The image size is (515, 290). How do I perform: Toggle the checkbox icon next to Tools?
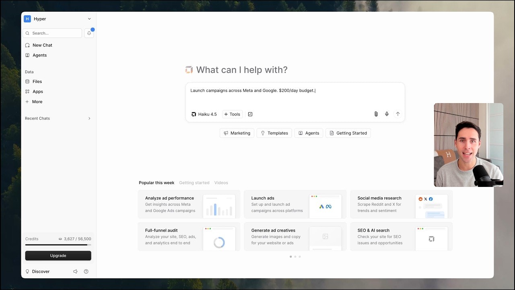(250, 114)
